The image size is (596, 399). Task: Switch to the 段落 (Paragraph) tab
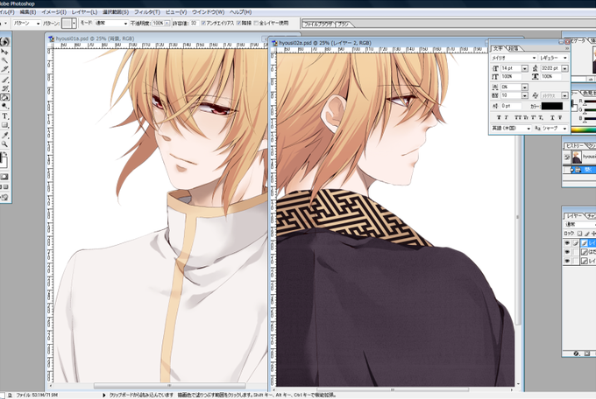[514, 49]
